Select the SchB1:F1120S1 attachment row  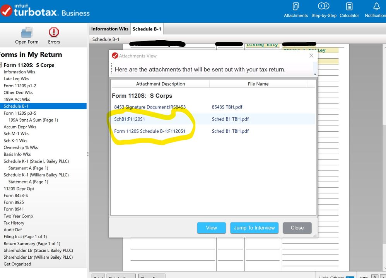(x=213, y=119)
